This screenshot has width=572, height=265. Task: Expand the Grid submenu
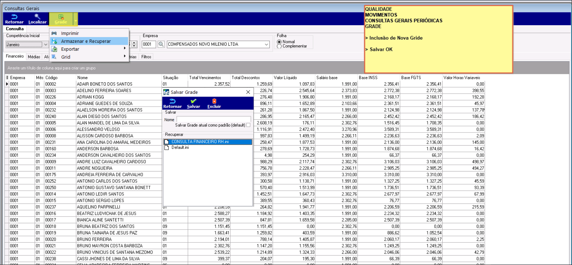(66, 57)
